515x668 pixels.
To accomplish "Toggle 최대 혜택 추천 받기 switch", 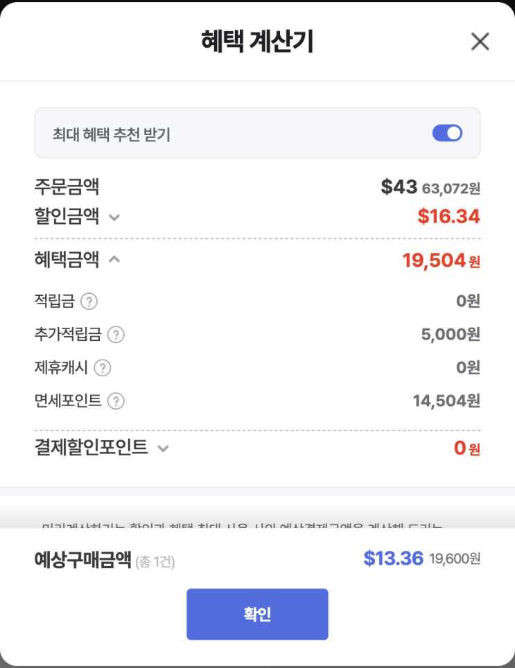I will (x=447, y=133).
